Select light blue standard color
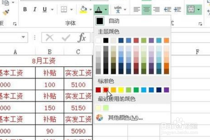 tap(144, 90)
